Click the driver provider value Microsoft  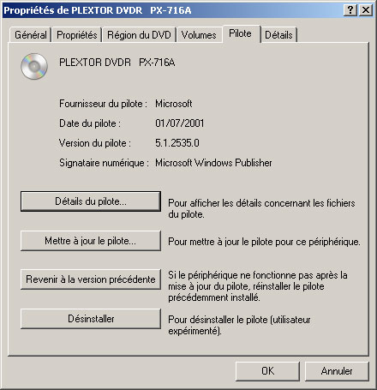pos(174,104)
